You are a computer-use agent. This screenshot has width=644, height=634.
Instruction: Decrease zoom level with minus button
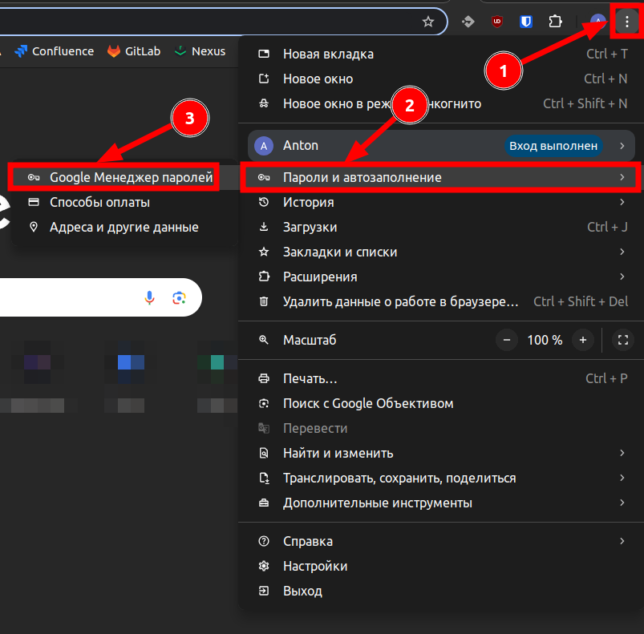tap(507, 340)
